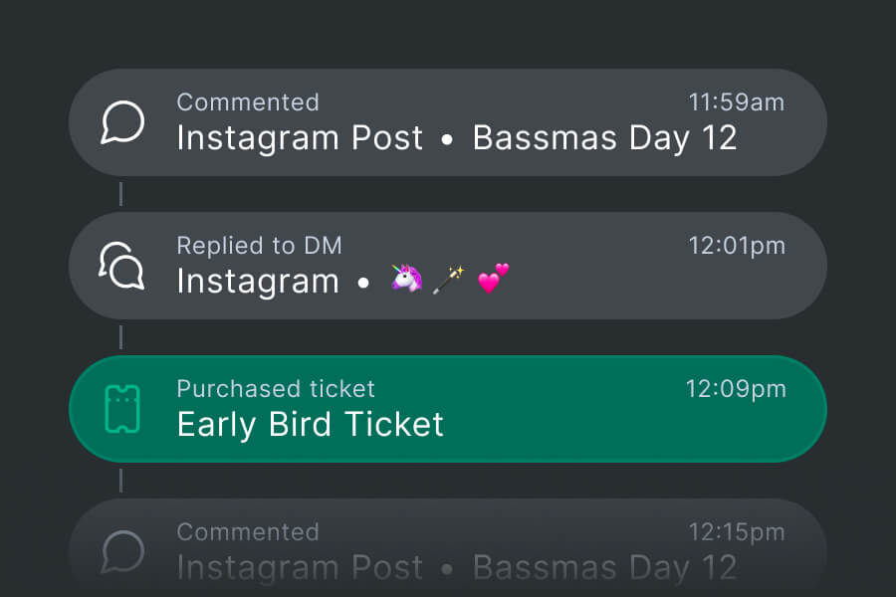Click the green ticket icon
Screen dimensions: 896x597
122,409
